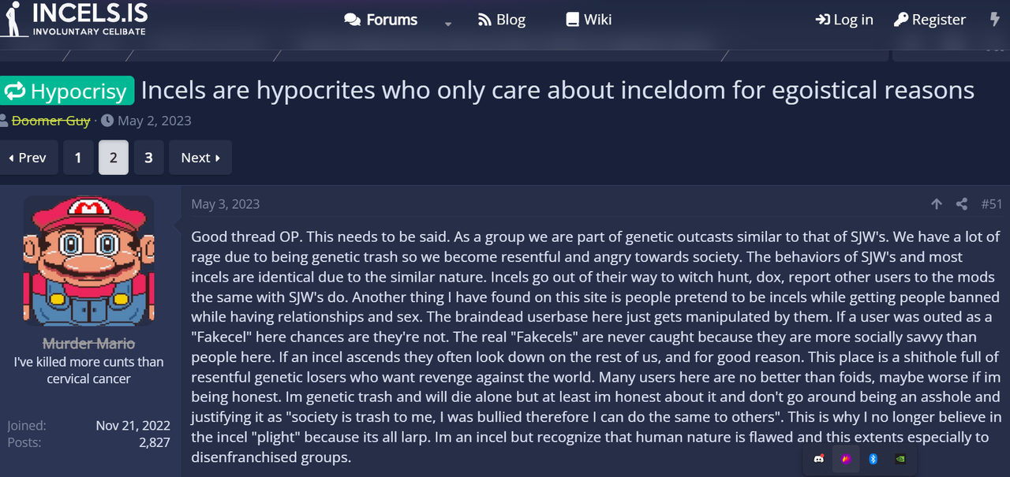
Task: Open the Bluetooth tray icon
Action: click(873, 459)
